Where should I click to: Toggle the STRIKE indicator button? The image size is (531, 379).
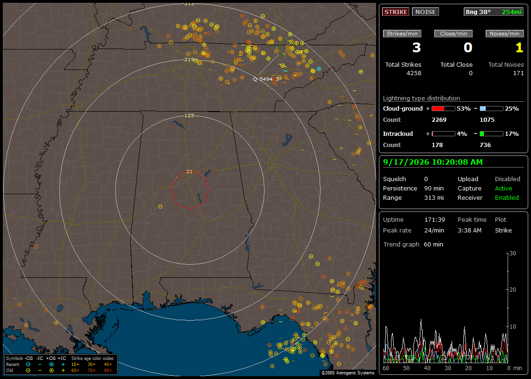(x=396, y=12)
